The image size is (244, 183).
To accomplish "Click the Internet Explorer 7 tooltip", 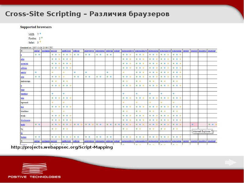I will coord(203,131).
